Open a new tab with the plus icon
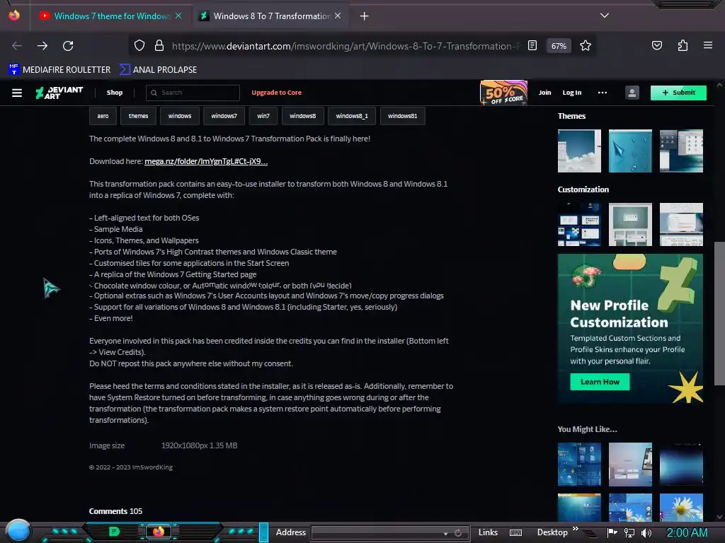The image size is (725, 543). click(x=365, y=16)
